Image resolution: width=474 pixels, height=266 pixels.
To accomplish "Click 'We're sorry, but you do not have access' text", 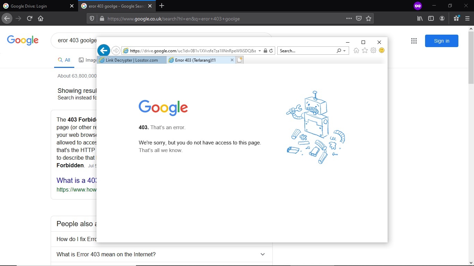I will (200, 143).
